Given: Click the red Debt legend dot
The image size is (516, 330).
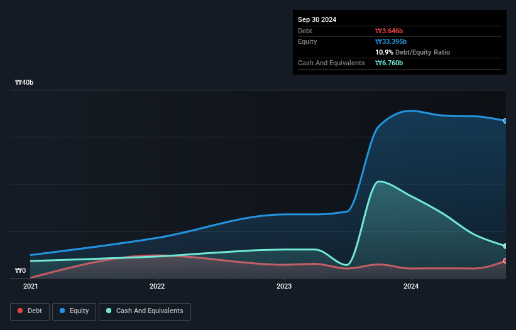Looking at the screenshot, I should coord(20,311).
